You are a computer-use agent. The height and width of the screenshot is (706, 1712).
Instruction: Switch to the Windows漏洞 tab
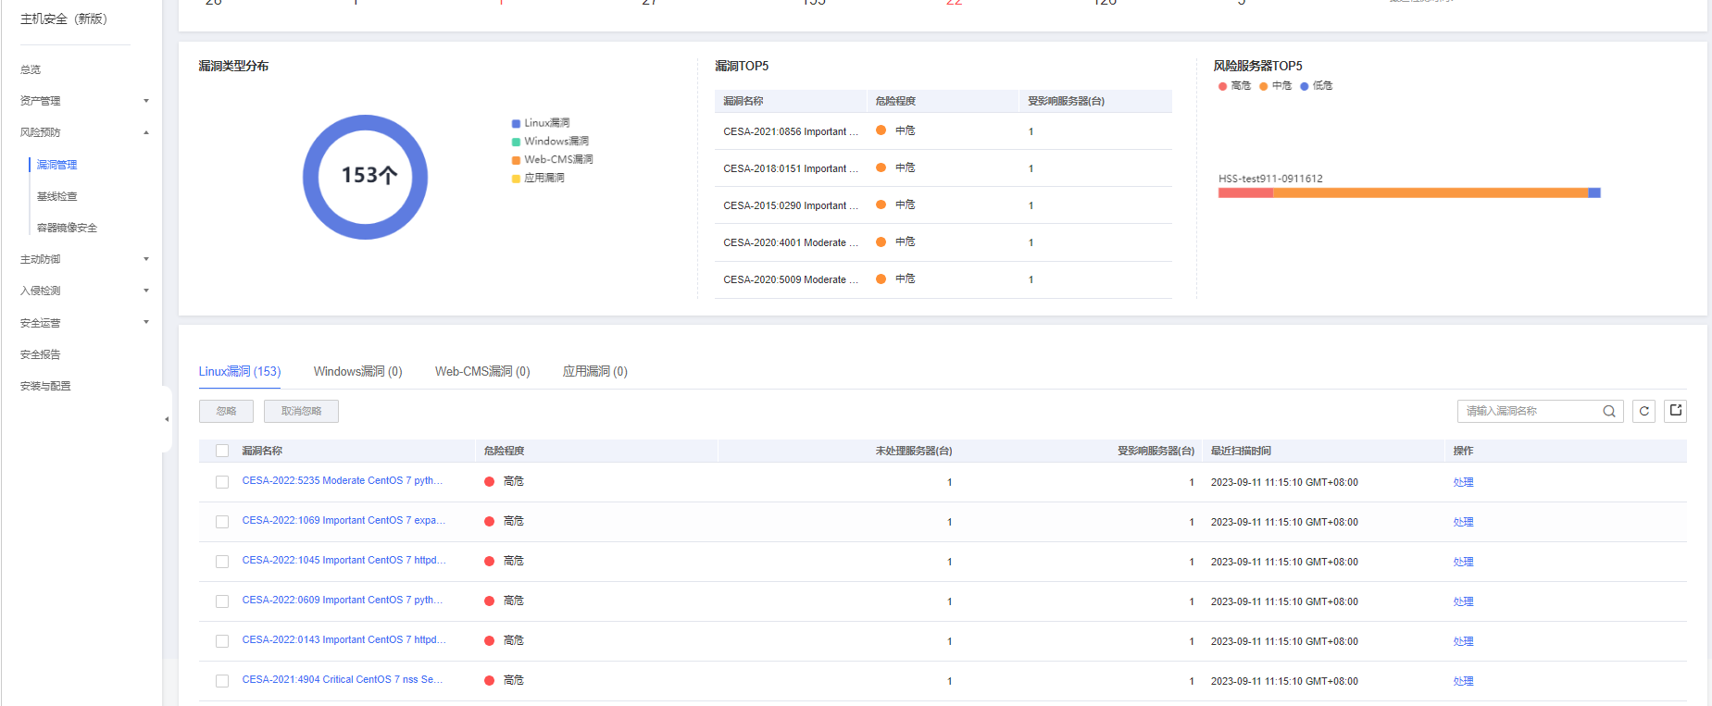tap(357, 372)
